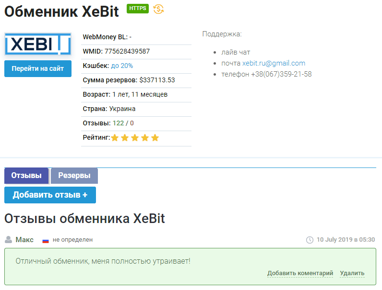Click the xebit.ru@gmail.com email link
Image resolution: width=382 pixels, height=290 pixels.
(274, 63)
